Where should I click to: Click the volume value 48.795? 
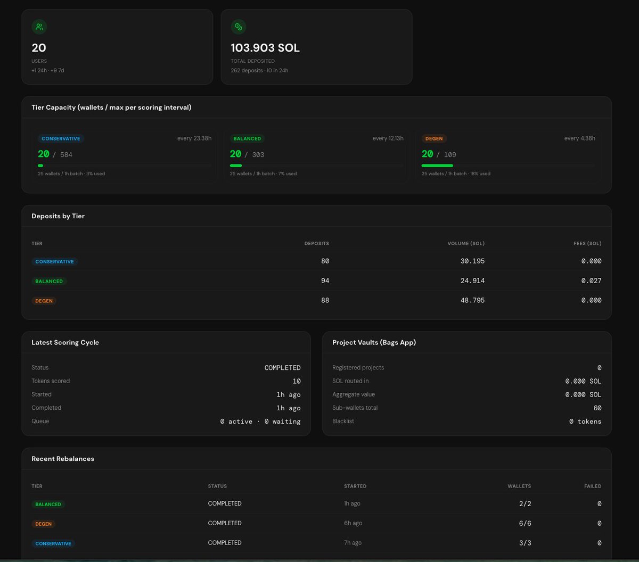[473, 300]
